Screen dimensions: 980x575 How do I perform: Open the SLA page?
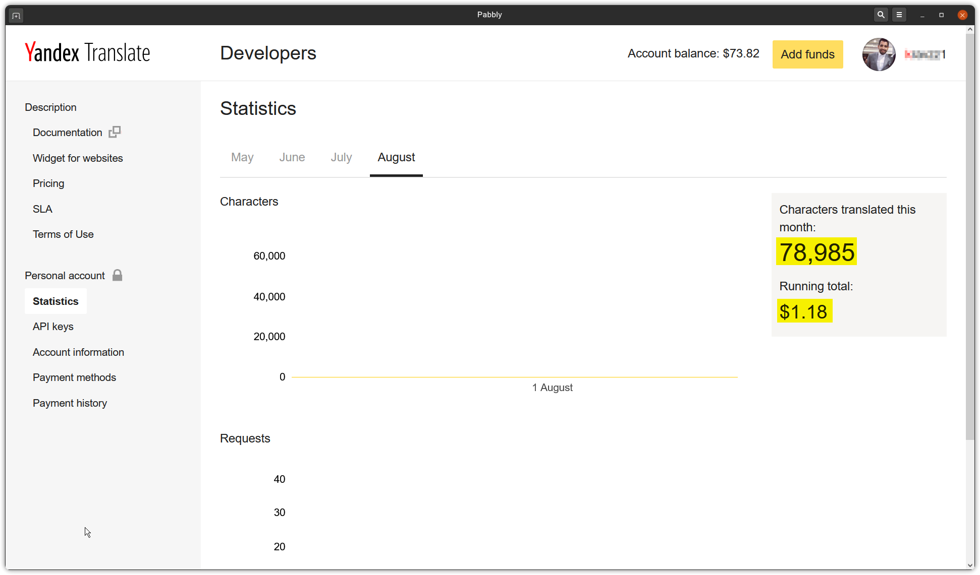[x=42, y=209]
